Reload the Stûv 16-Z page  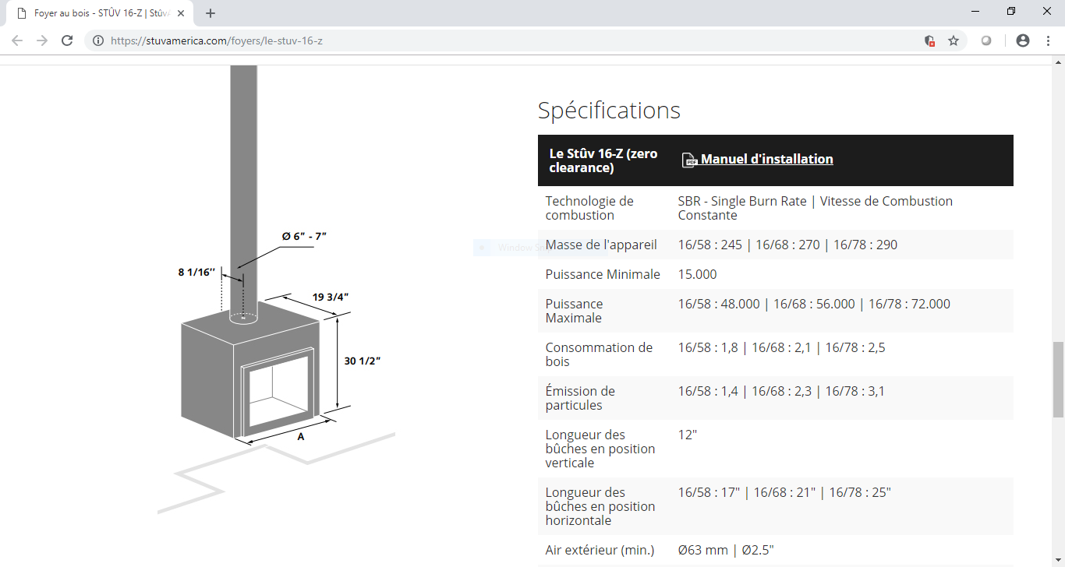click(67, 40)
